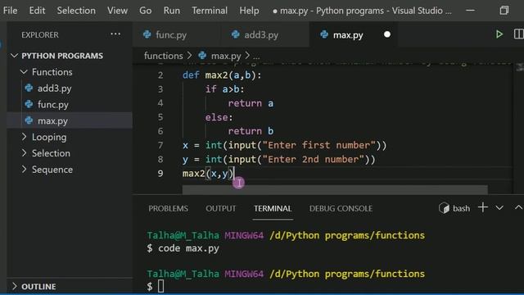Click the Python icon beside add3.py in Explorer
The image size is (524, 295).
(x=29, y=88)
